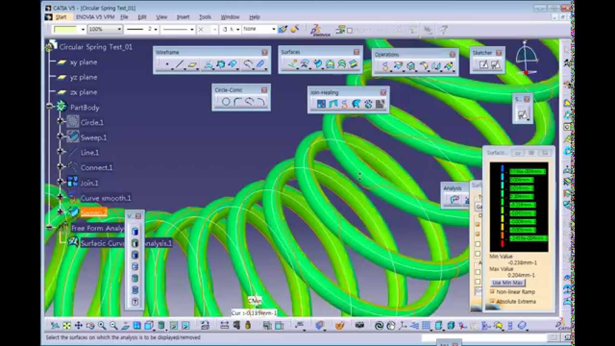Choose the Multi-Sections Surface icon in Surfaces toolbar
The image size is (615, 346).
[x=342, y=64]
